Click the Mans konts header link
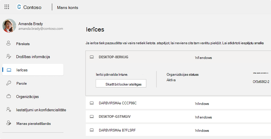 pyautogui.click(x=67, y=8)
